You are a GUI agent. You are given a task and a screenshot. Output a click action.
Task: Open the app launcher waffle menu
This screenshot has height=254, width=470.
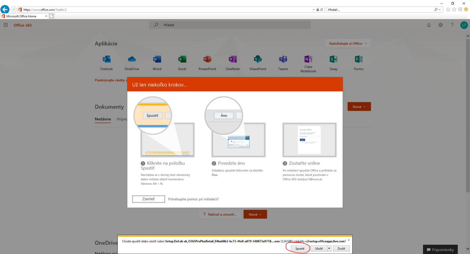tap(6, 25)
